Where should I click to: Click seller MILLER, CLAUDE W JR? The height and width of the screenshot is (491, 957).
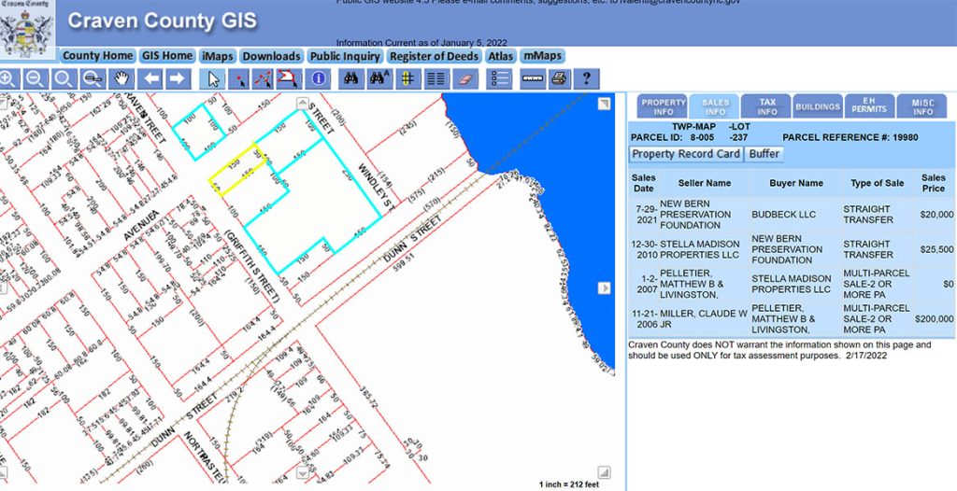click(704, 319)
